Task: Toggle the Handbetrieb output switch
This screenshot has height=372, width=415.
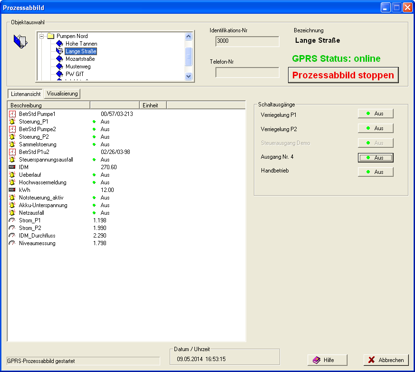Action: click(x=375, y=172)
